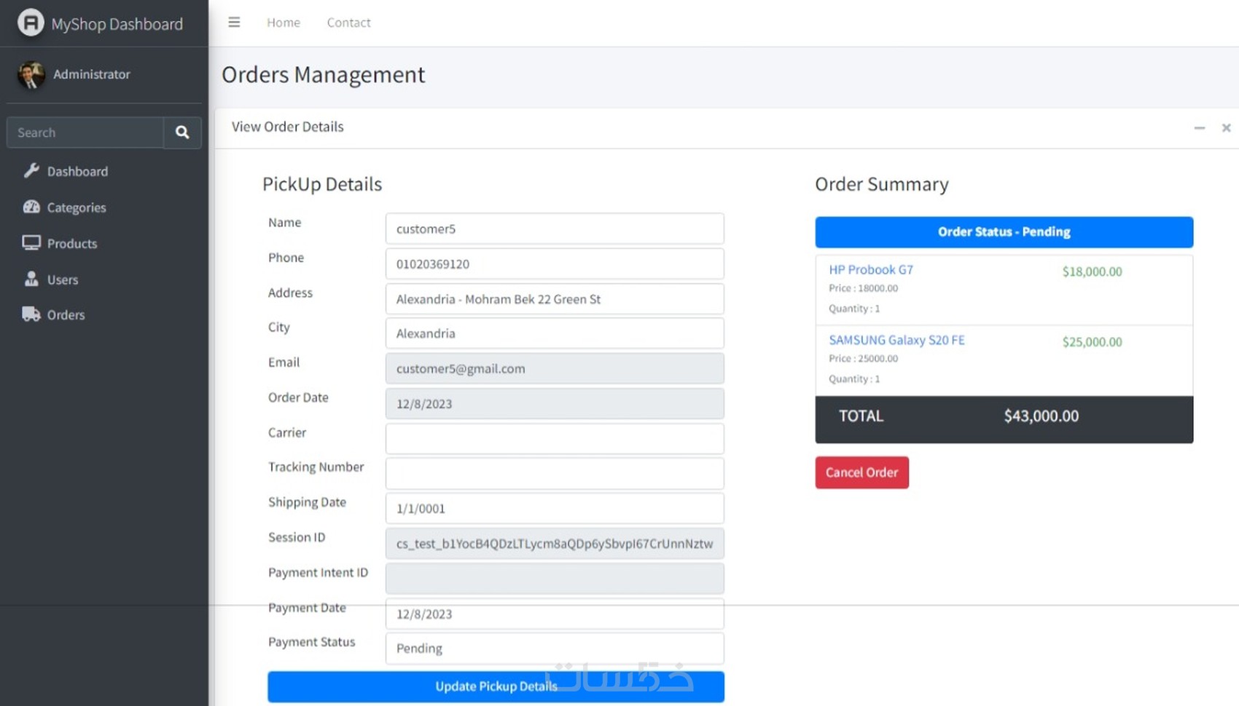Open the Products monitor icon
Image resolution: width=1239 pixels, height=706 pixels.
[31, 243]
